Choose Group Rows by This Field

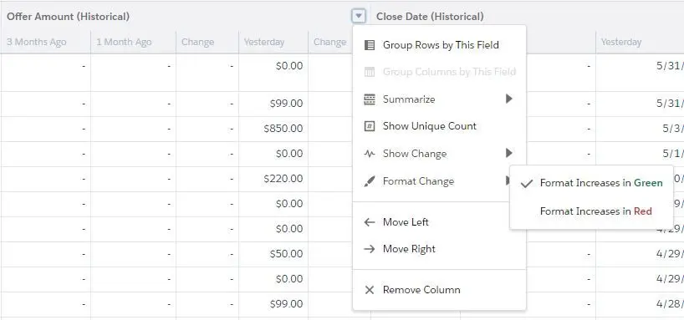coord(440,45)
